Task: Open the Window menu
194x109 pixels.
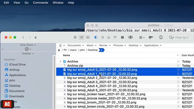Action: click(x=58, y=3)
